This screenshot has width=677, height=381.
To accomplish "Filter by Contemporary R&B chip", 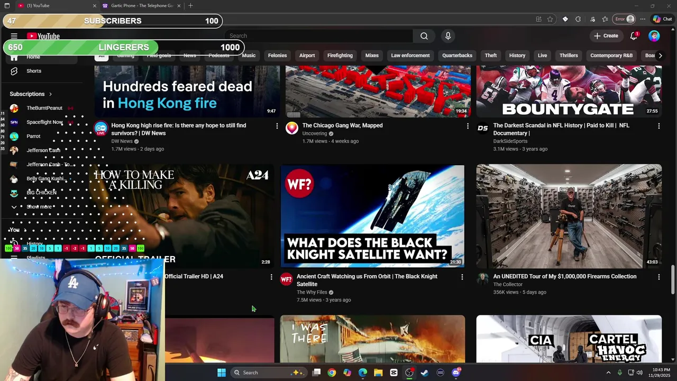I will 611,56.
